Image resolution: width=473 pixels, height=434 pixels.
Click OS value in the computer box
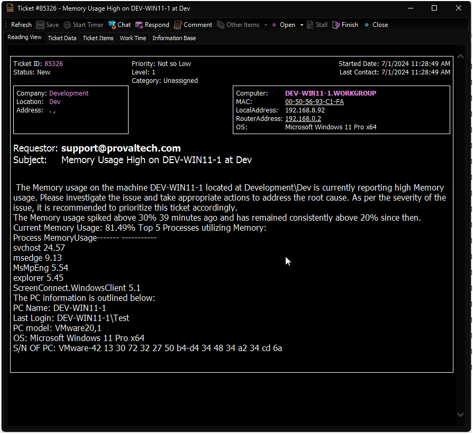(x=331, y=127)
